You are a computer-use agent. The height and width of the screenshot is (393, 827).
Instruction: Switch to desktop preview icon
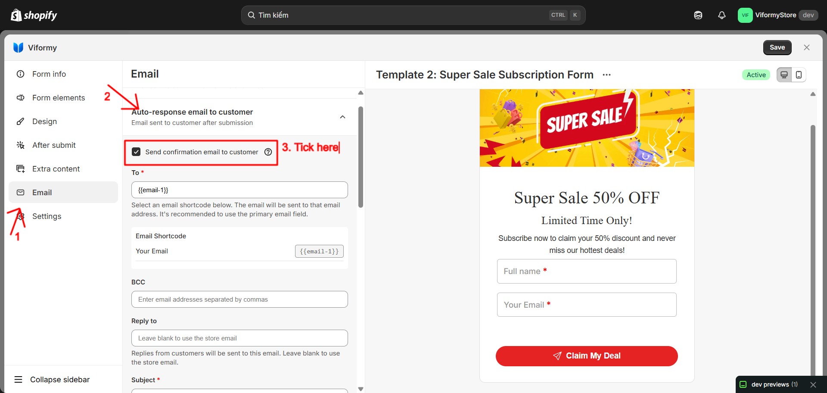[x=784, y=75]
